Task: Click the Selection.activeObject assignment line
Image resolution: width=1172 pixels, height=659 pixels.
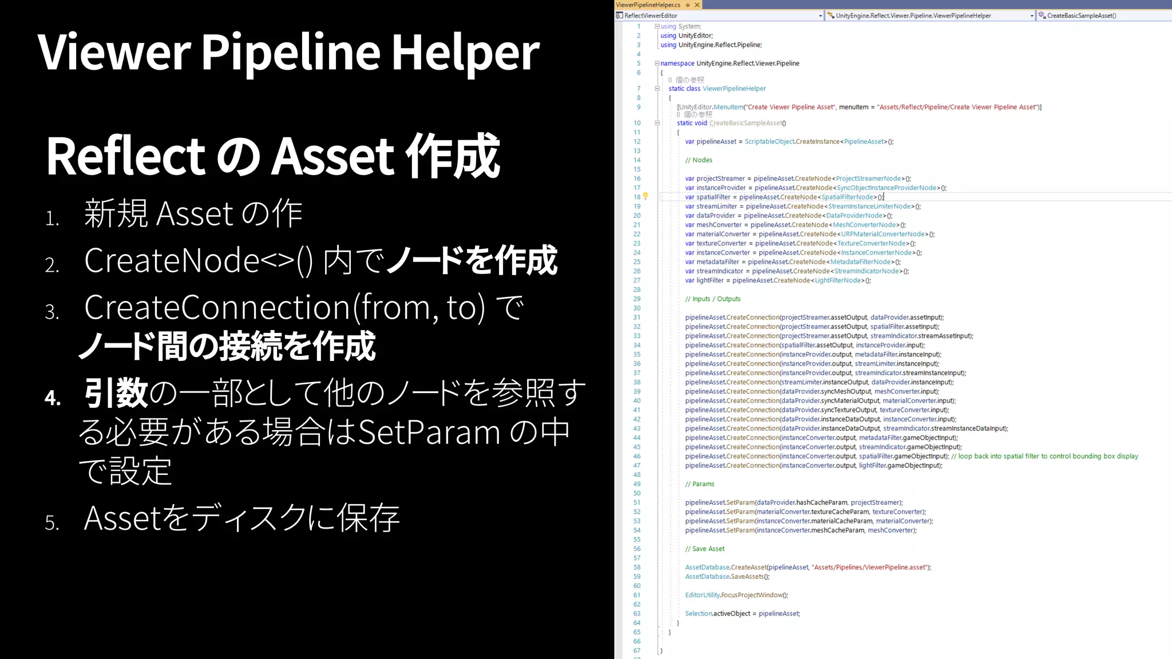Action: pyautogui.click(x=742, y=613)
